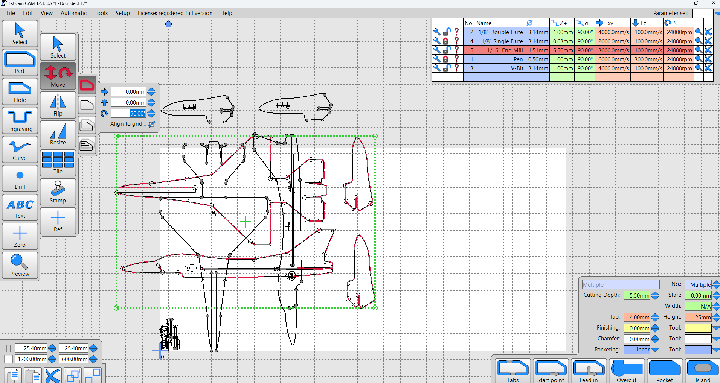
Task: Toggle lock on 1/8" Single Flute tool
Action: (x=446, y=41)
